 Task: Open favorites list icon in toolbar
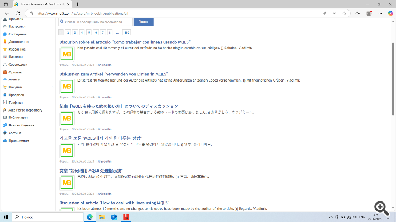coord(357,13)
